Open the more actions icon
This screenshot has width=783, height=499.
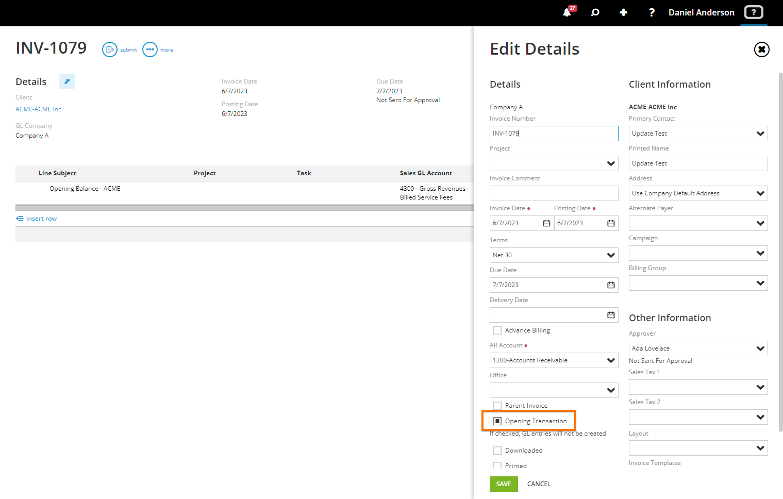coord(150,49)
